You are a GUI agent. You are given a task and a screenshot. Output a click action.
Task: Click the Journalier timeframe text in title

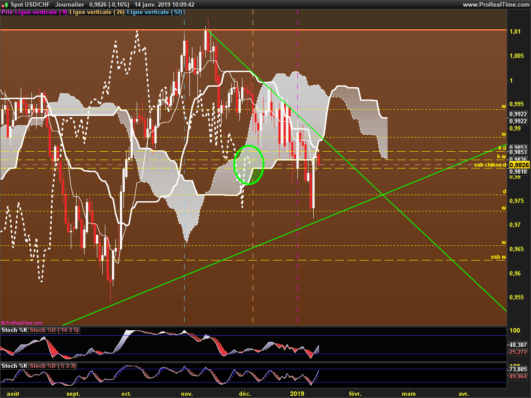[x=70, y=4]
